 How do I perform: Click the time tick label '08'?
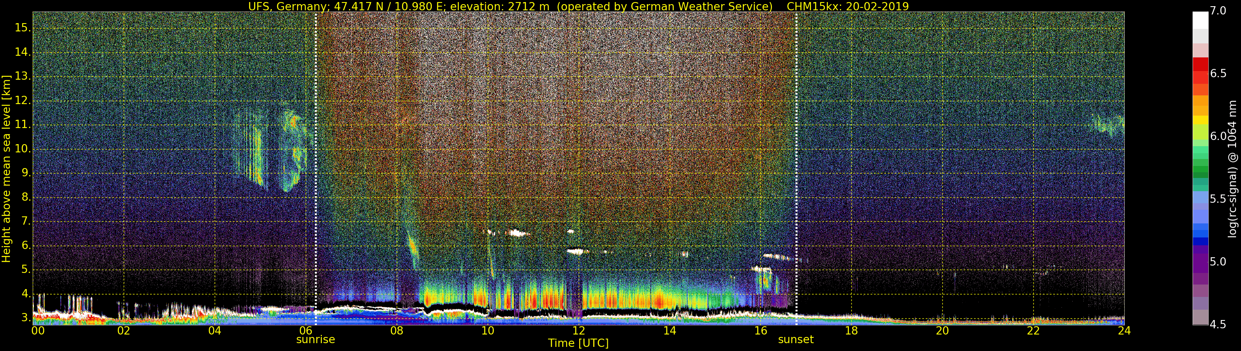coord(396,331)
